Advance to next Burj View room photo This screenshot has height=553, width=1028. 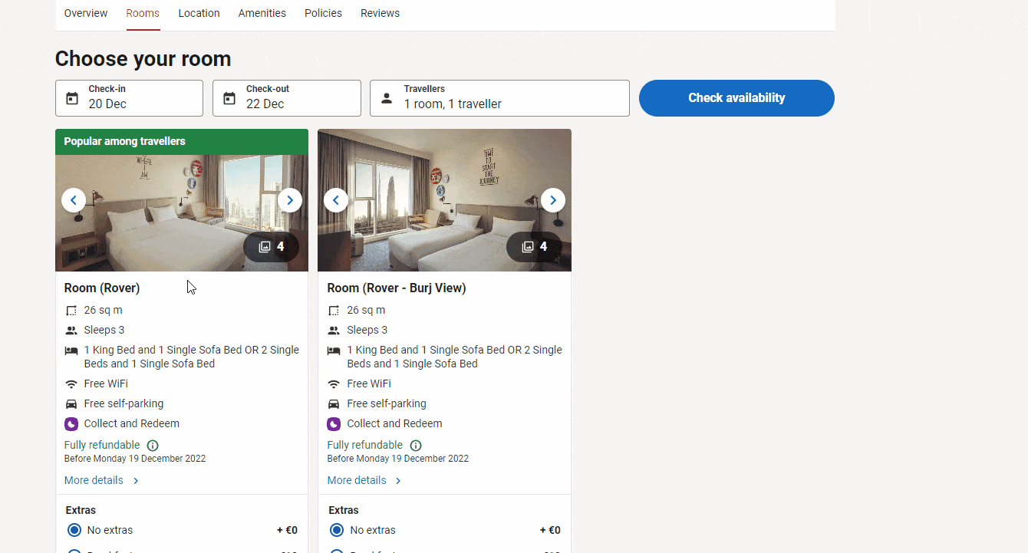click(552, 200)
